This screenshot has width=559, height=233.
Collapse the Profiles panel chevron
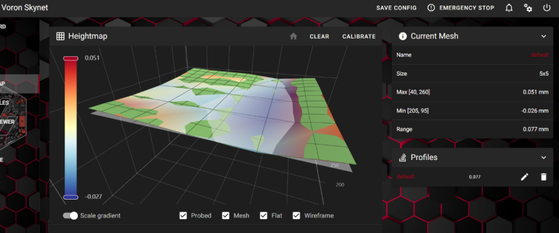pyautogui.click(x=544, y=157)
